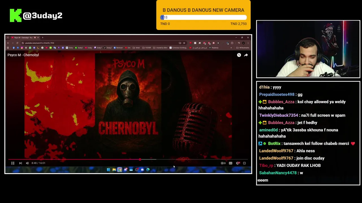The image size is (362, 203).
Task: Open the All Bookmarks folder
Action: 243,48
